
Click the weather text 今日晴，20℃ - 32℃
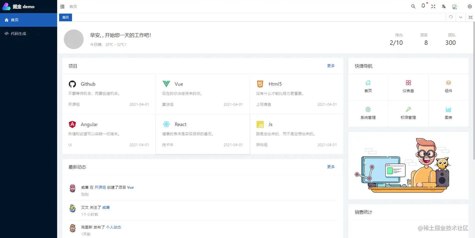click(x=108, y=45)
